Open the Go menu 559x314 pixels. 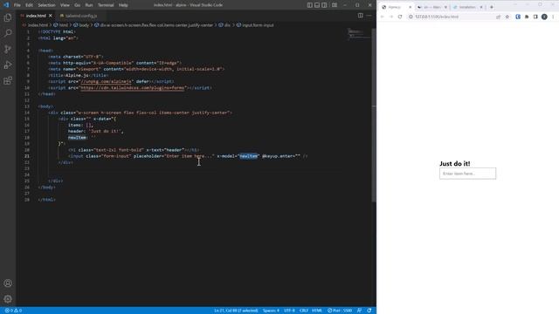78,5
